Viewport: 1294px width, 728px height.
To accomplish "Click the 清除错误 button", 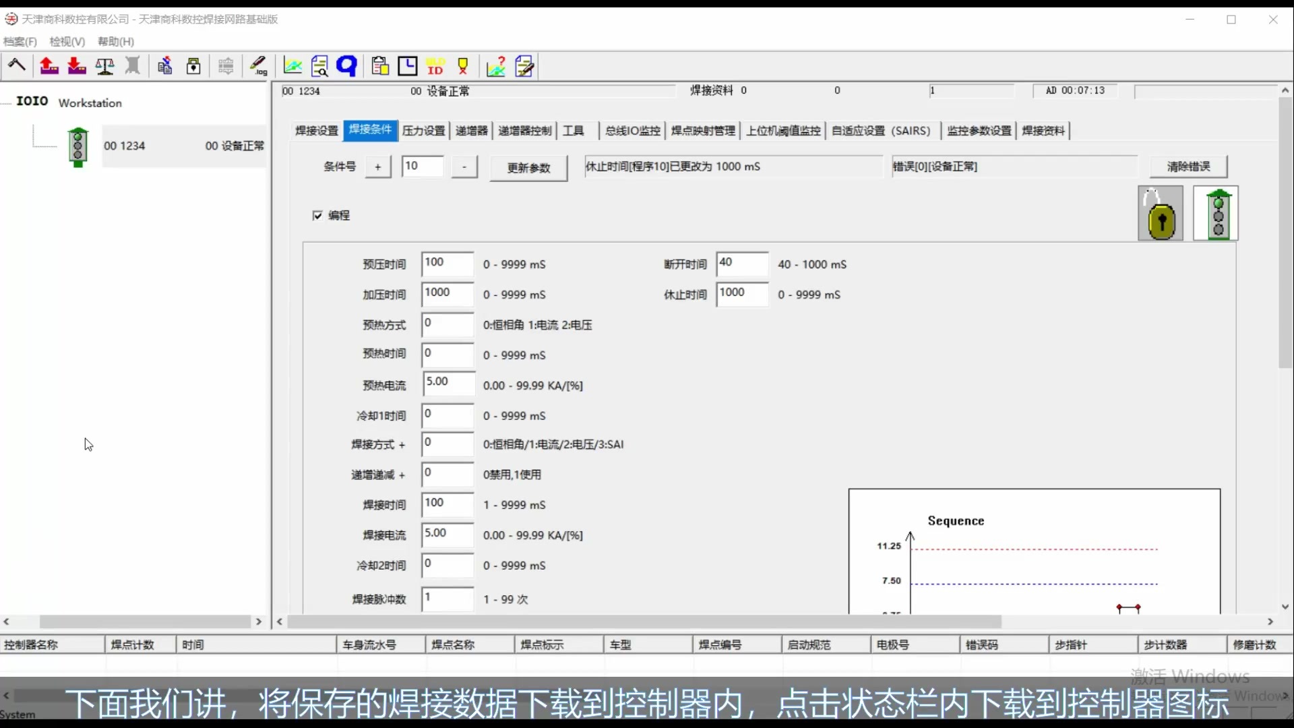I will click(x=1189, y=166).
